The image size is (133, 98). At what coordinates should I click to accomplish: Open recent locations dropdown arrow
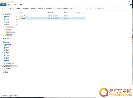coord(8,9)
